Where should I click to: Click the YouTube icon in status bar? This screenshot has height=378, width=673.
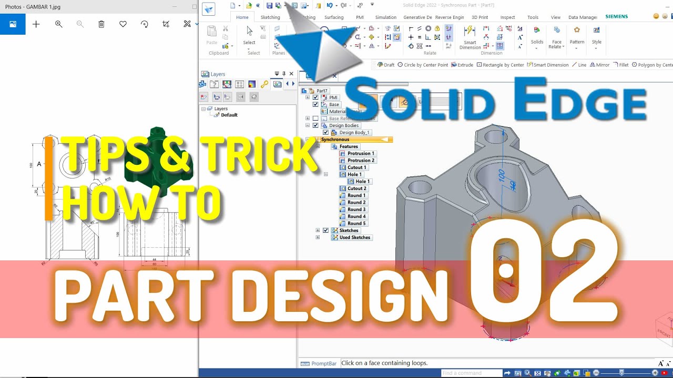665,373
